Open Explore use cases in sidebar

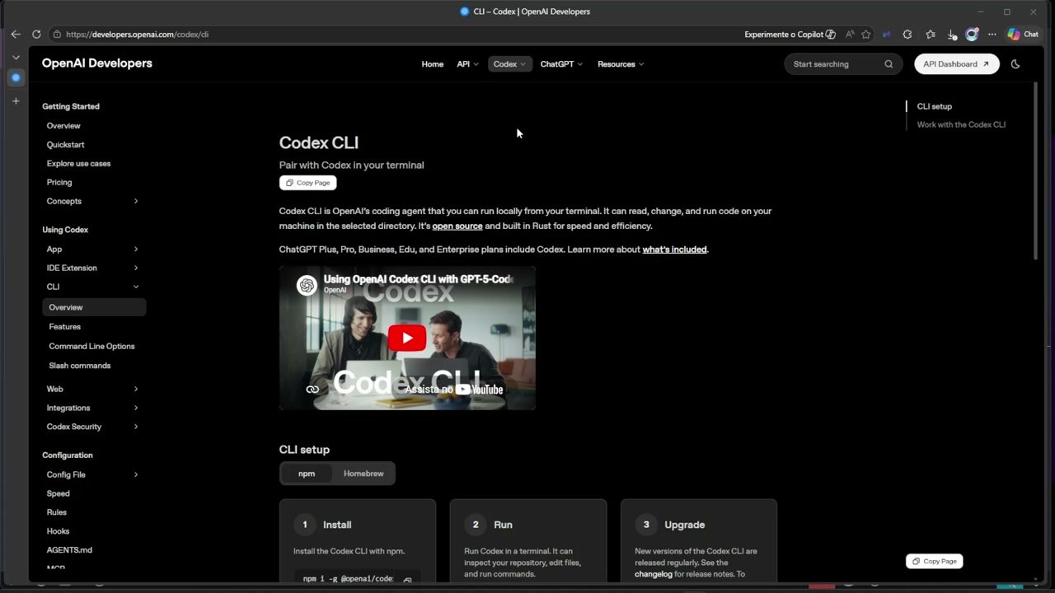(x=78, y=164)
